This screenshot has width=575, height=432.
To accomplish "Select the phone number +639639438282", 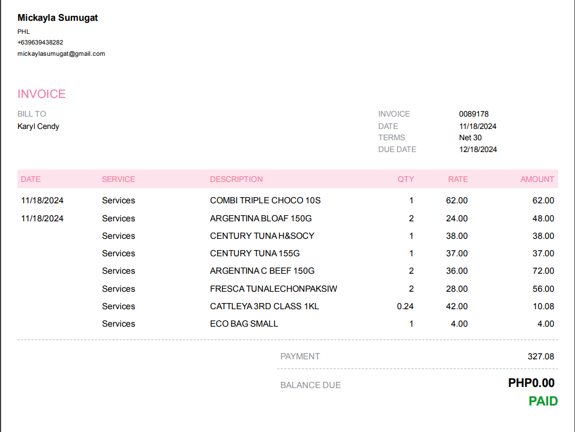I will (x=41, y=42).
